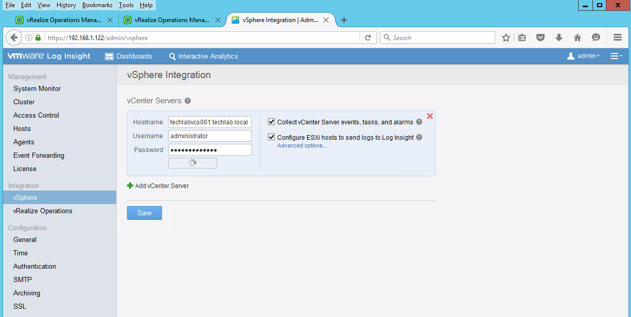The height and width of the screenshot is (317, 631).
Task: Click the Hostname input field
Action: click(x=210, y=122)
